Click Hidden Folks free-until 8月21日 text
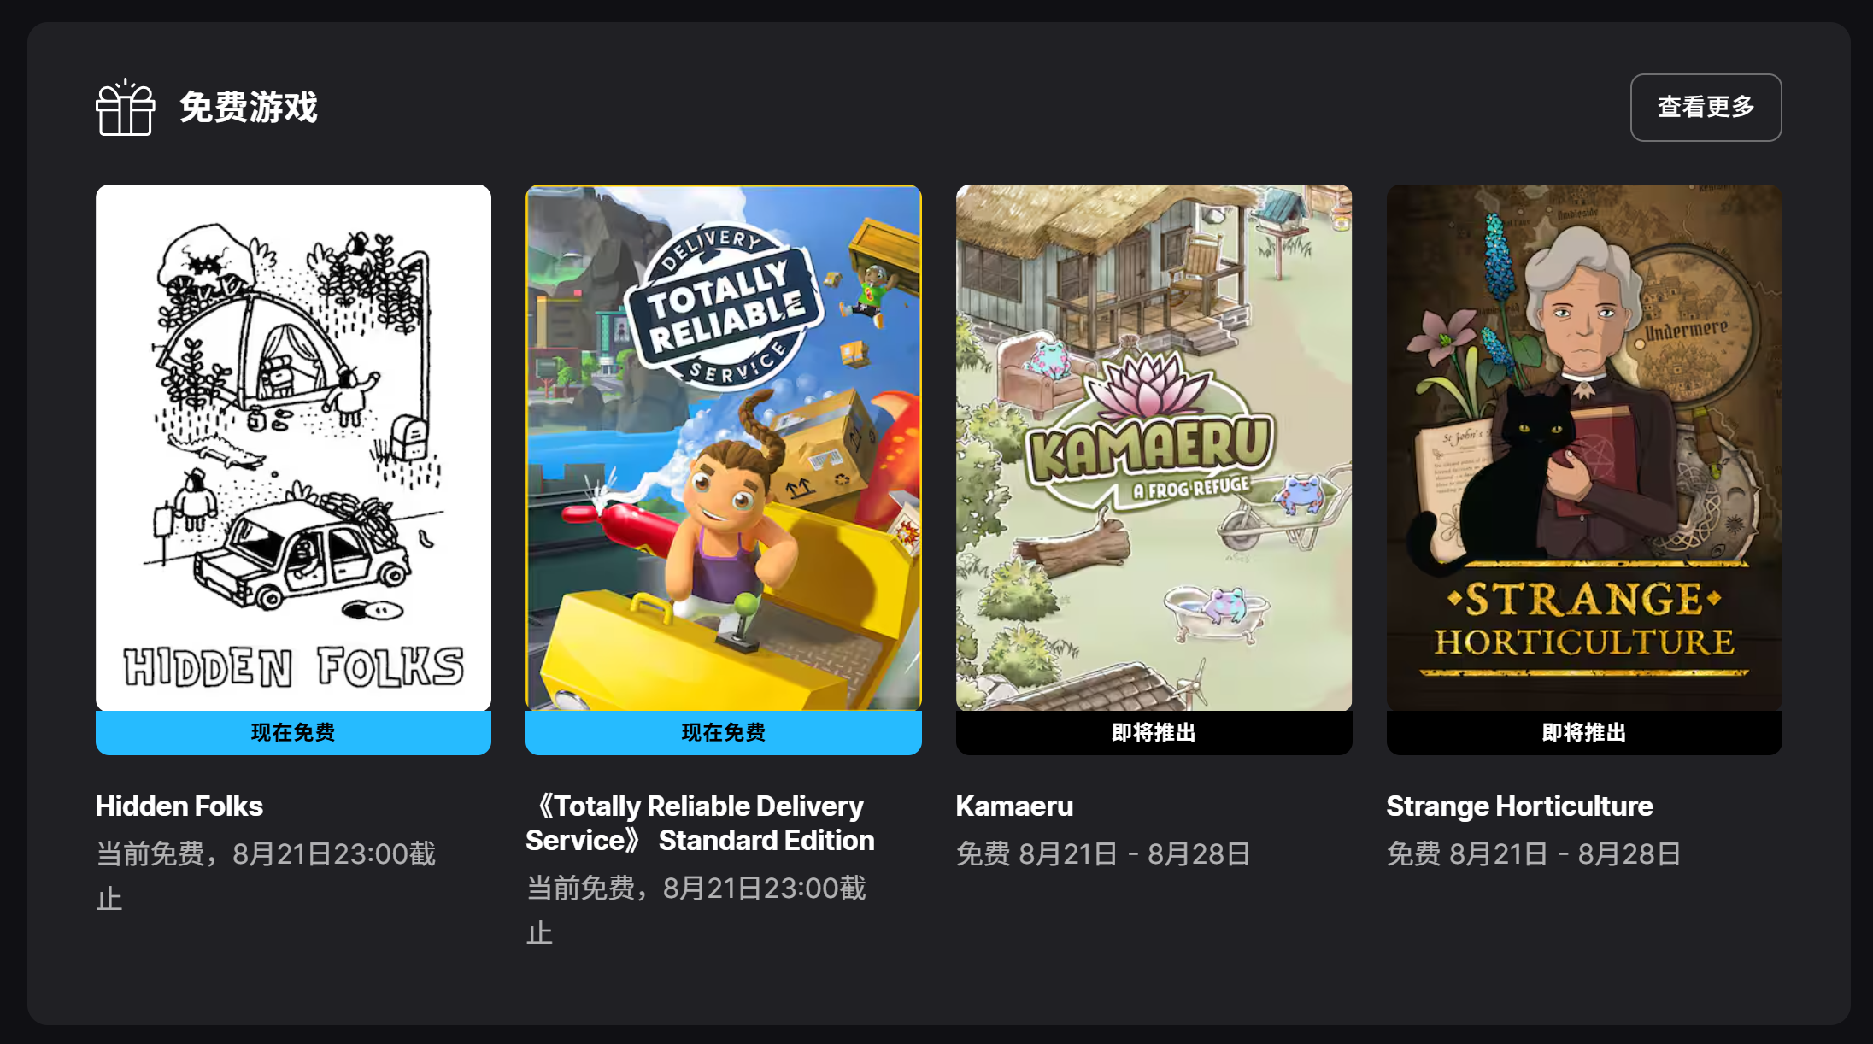 (x=266, y=876)
